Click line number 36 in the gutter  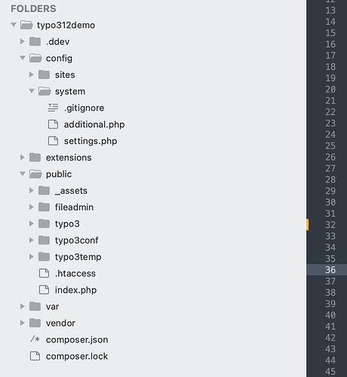pyautogui.click(x=330, y=270)
